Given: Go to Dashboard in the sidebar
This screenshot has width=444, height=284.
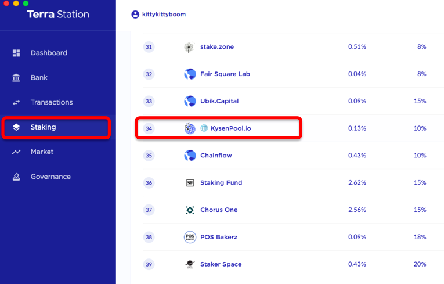Looking at the screenshot, I should tap(49, 53).
